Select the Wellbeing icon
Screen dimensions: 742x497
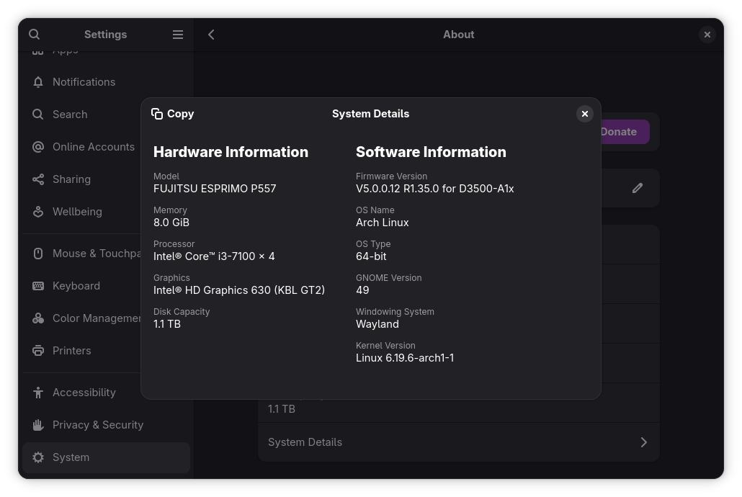[x=38, y=211]
